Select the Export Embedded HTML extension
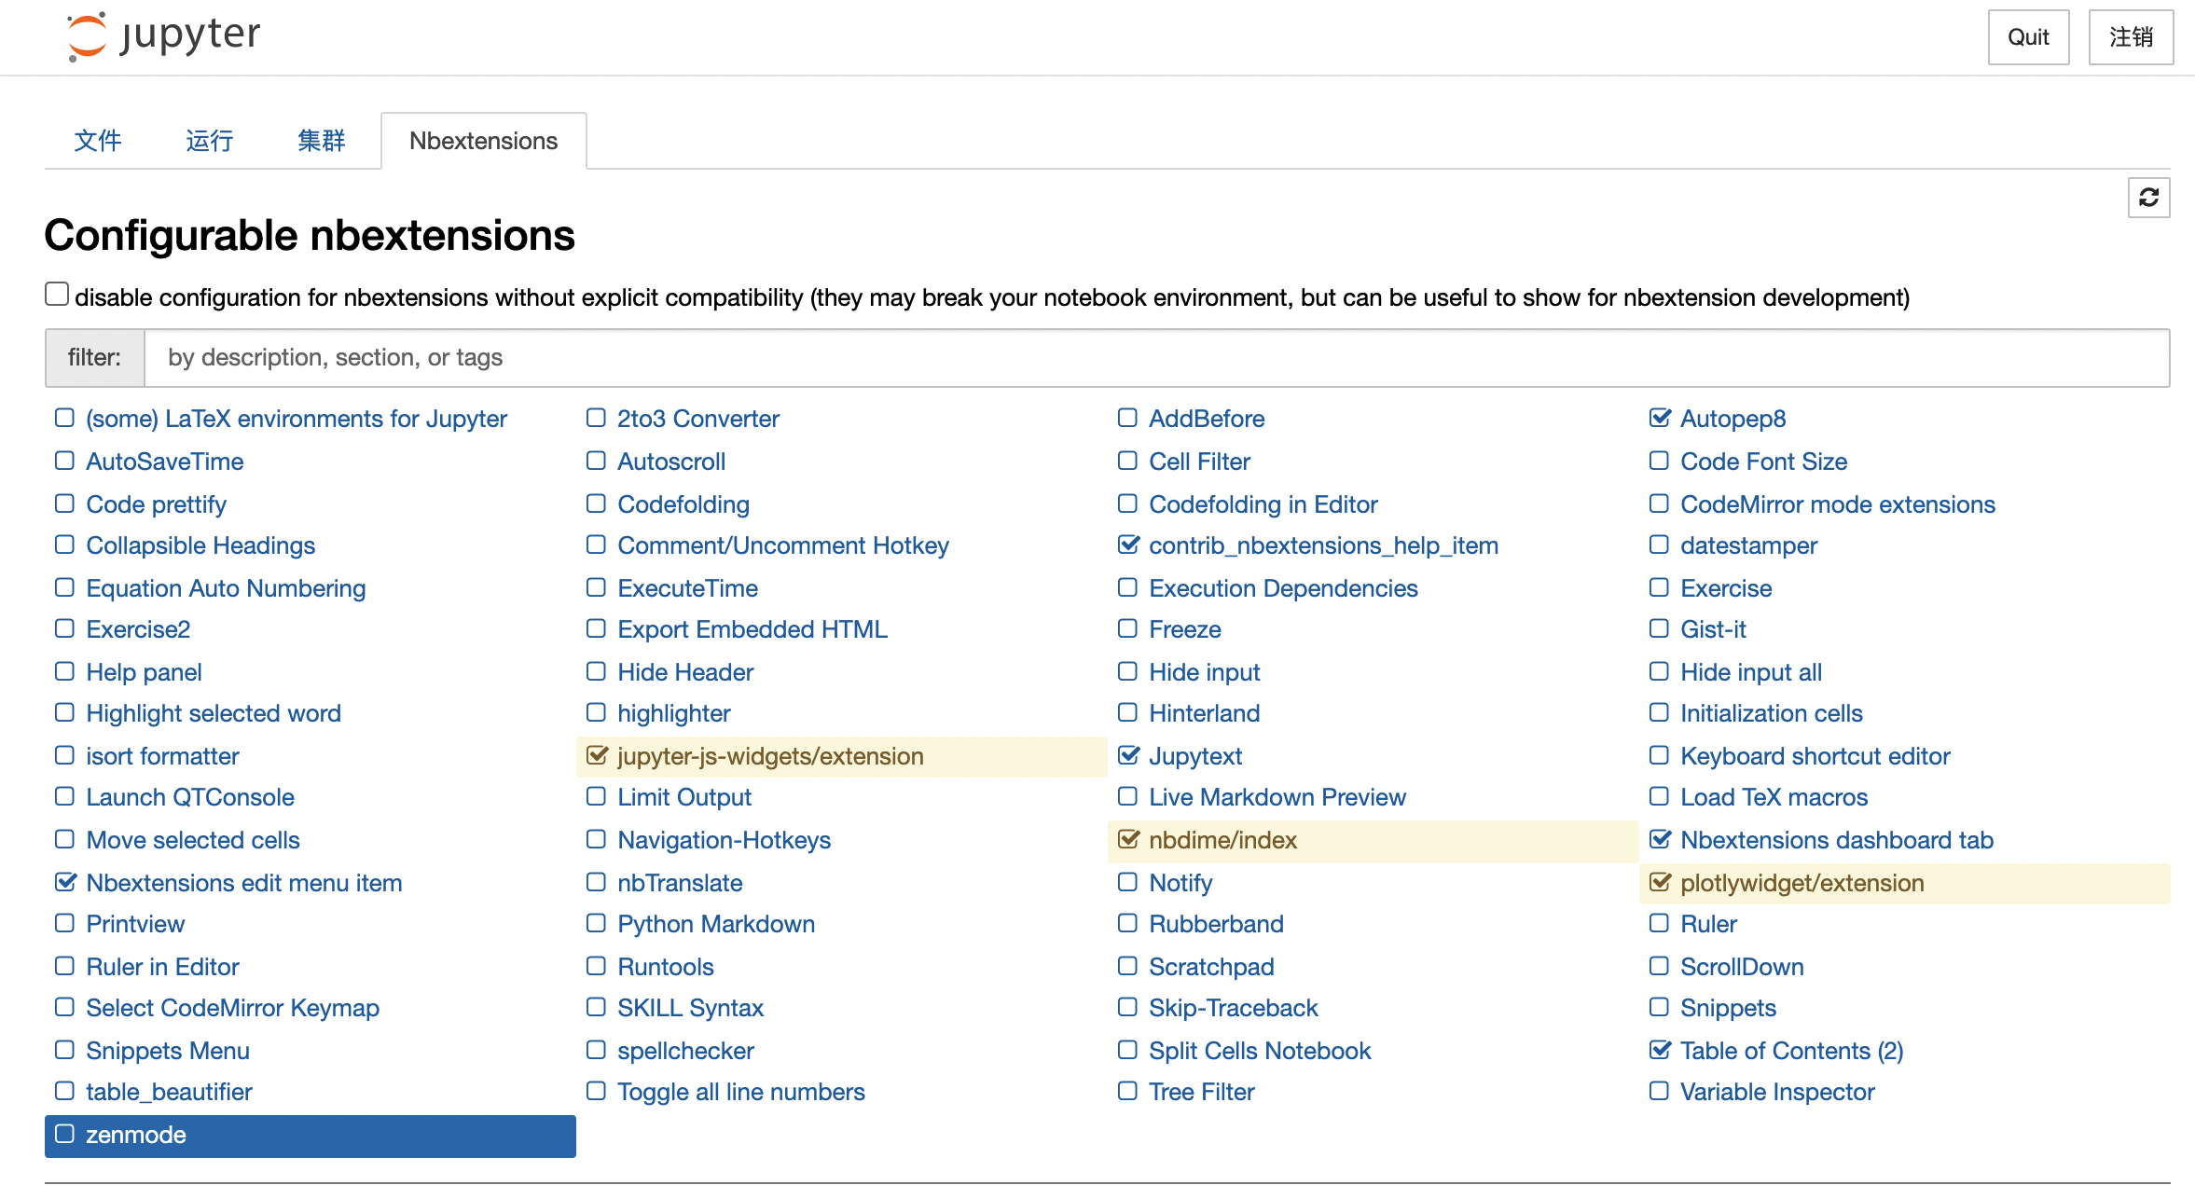 coord(752,629)
